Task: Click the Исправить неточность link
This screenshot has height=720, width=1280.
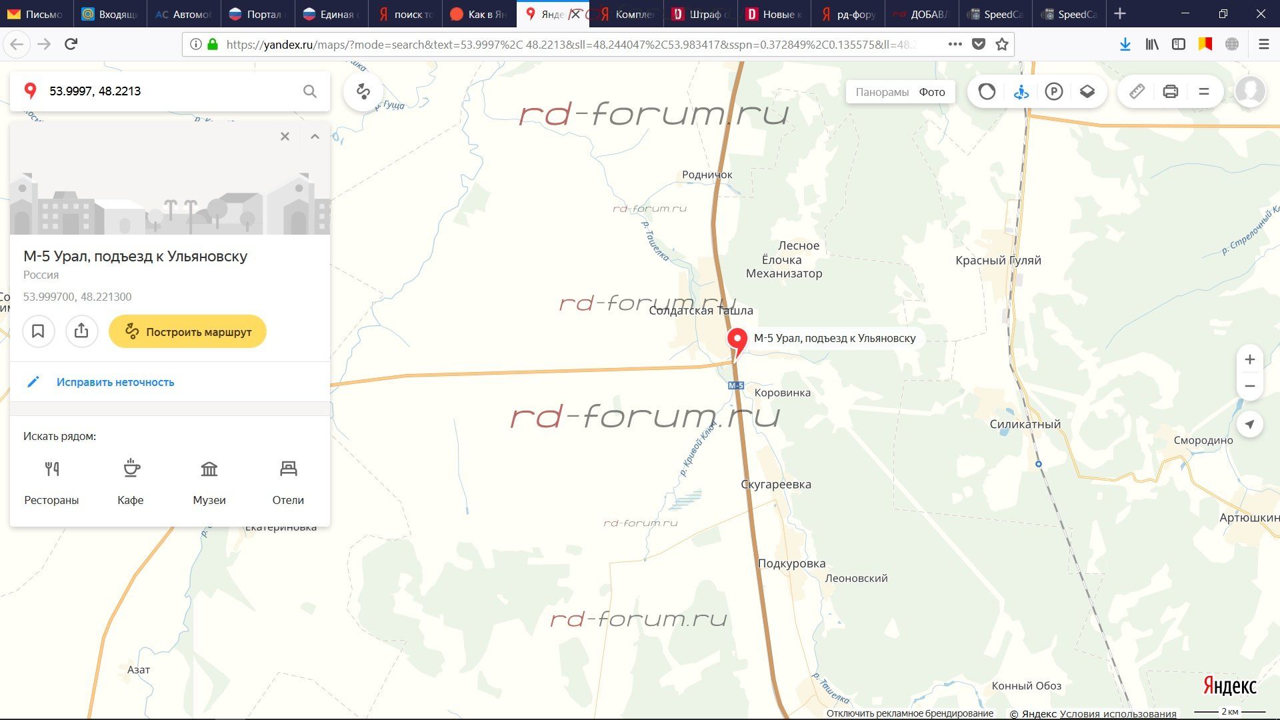Action: [115, 382]
